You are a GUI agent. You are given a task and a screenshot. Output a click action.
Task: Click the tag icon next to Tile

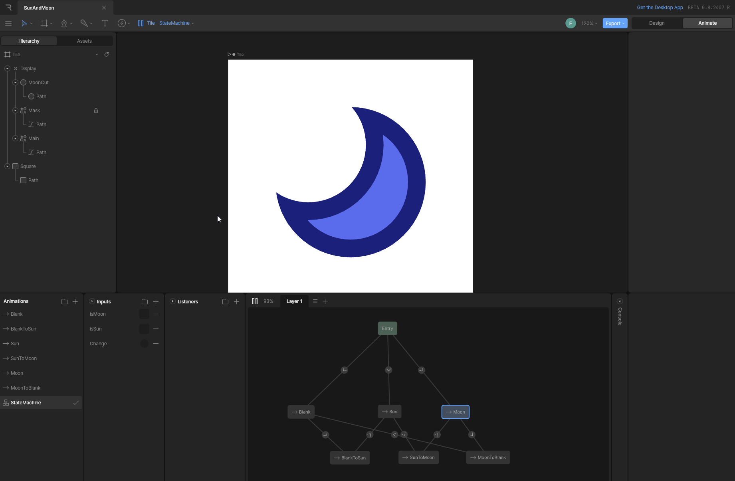click(107, 55)
